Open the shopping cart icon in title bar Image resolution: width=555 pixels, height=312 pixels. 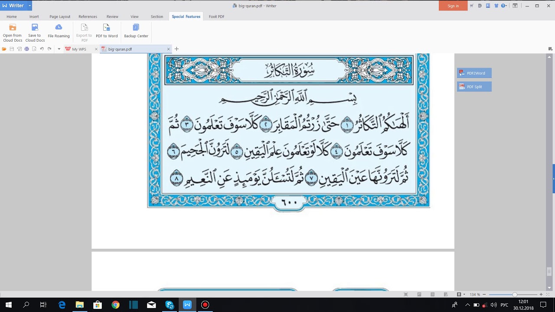pos(472,6)
